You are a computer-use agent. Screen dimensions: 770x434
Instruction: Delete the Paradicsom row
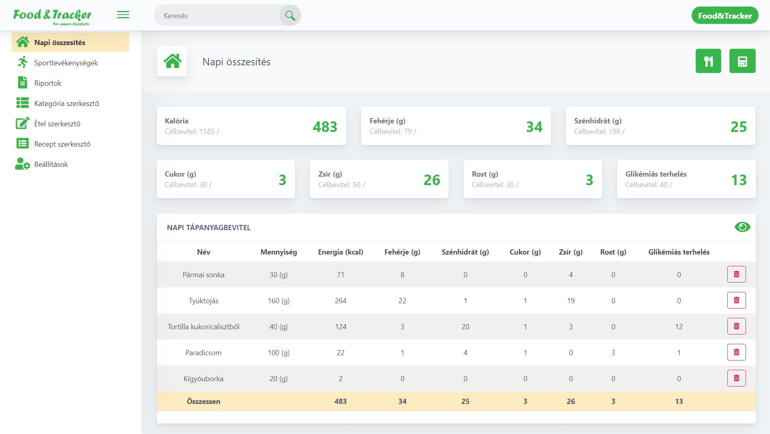pos(736,352)
